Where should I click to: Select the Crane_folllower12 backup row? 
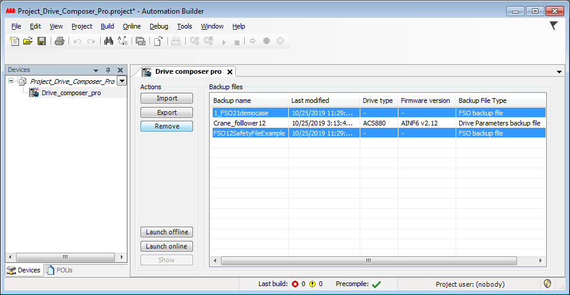[379, 123]
